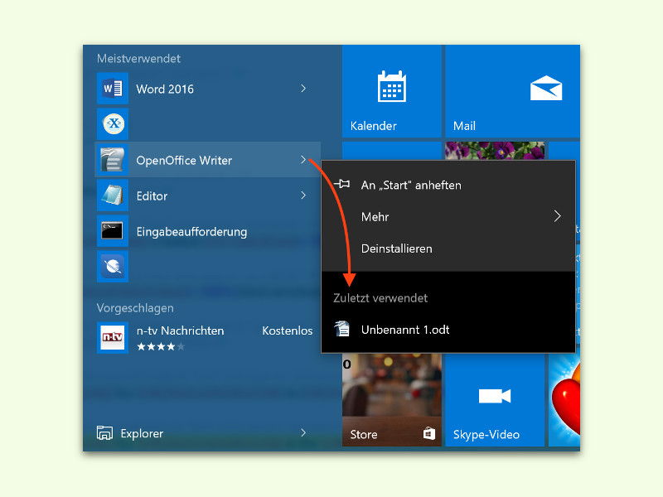The width and height of the screenshot is (663, 497).
Task: Expand Editor jump list chevron
Action: click(x=303, y=195)
